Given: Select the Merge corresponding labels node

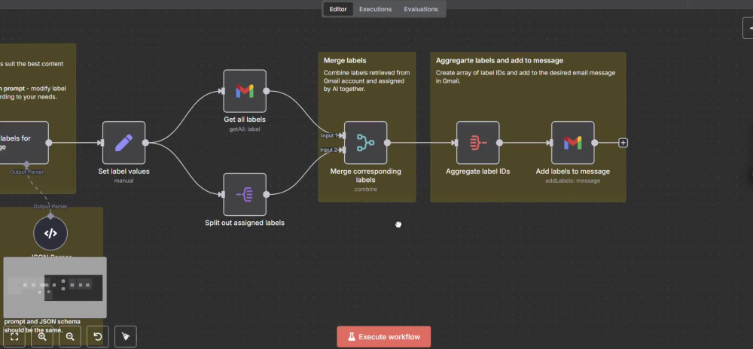Looking at the screenshot, I should pyautogui.click(x=365, y=143).
